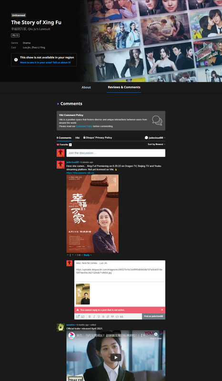Click jadecloud88's avatar beside the comment
Viewport: 222px width, 381px height.
61,165
